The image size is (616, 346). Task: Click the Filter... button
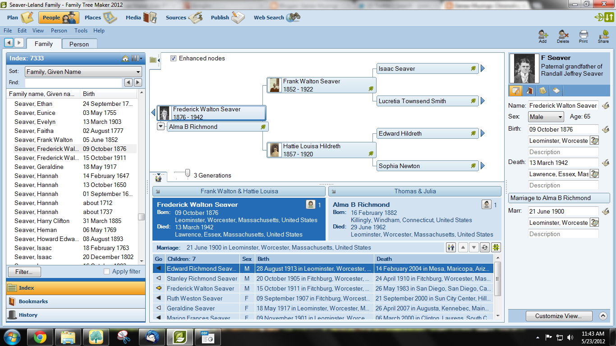[24, 272]
